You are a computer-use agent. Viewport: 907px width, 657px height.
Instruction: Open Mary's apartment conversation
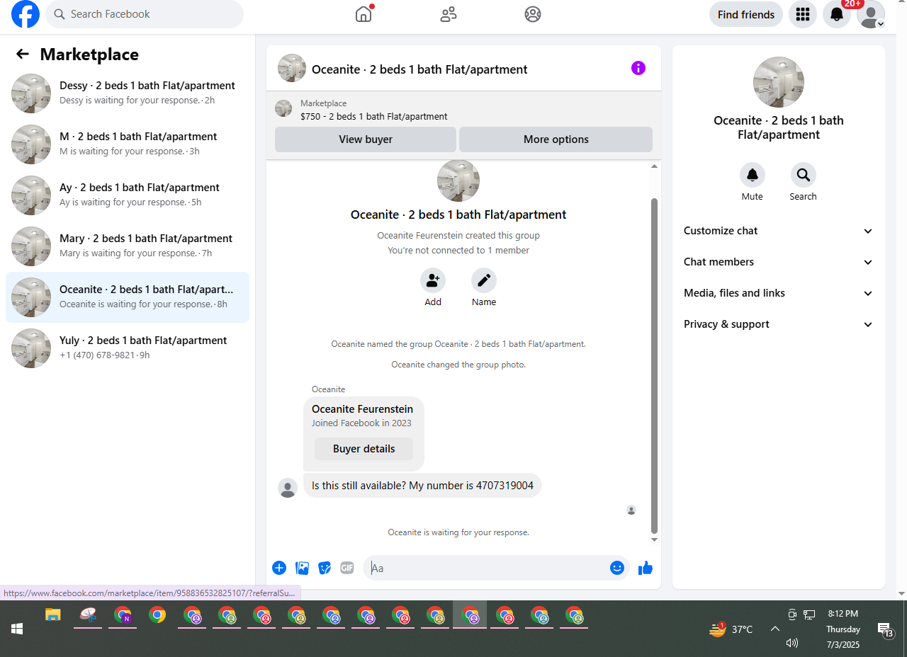[x=128, y=246]
